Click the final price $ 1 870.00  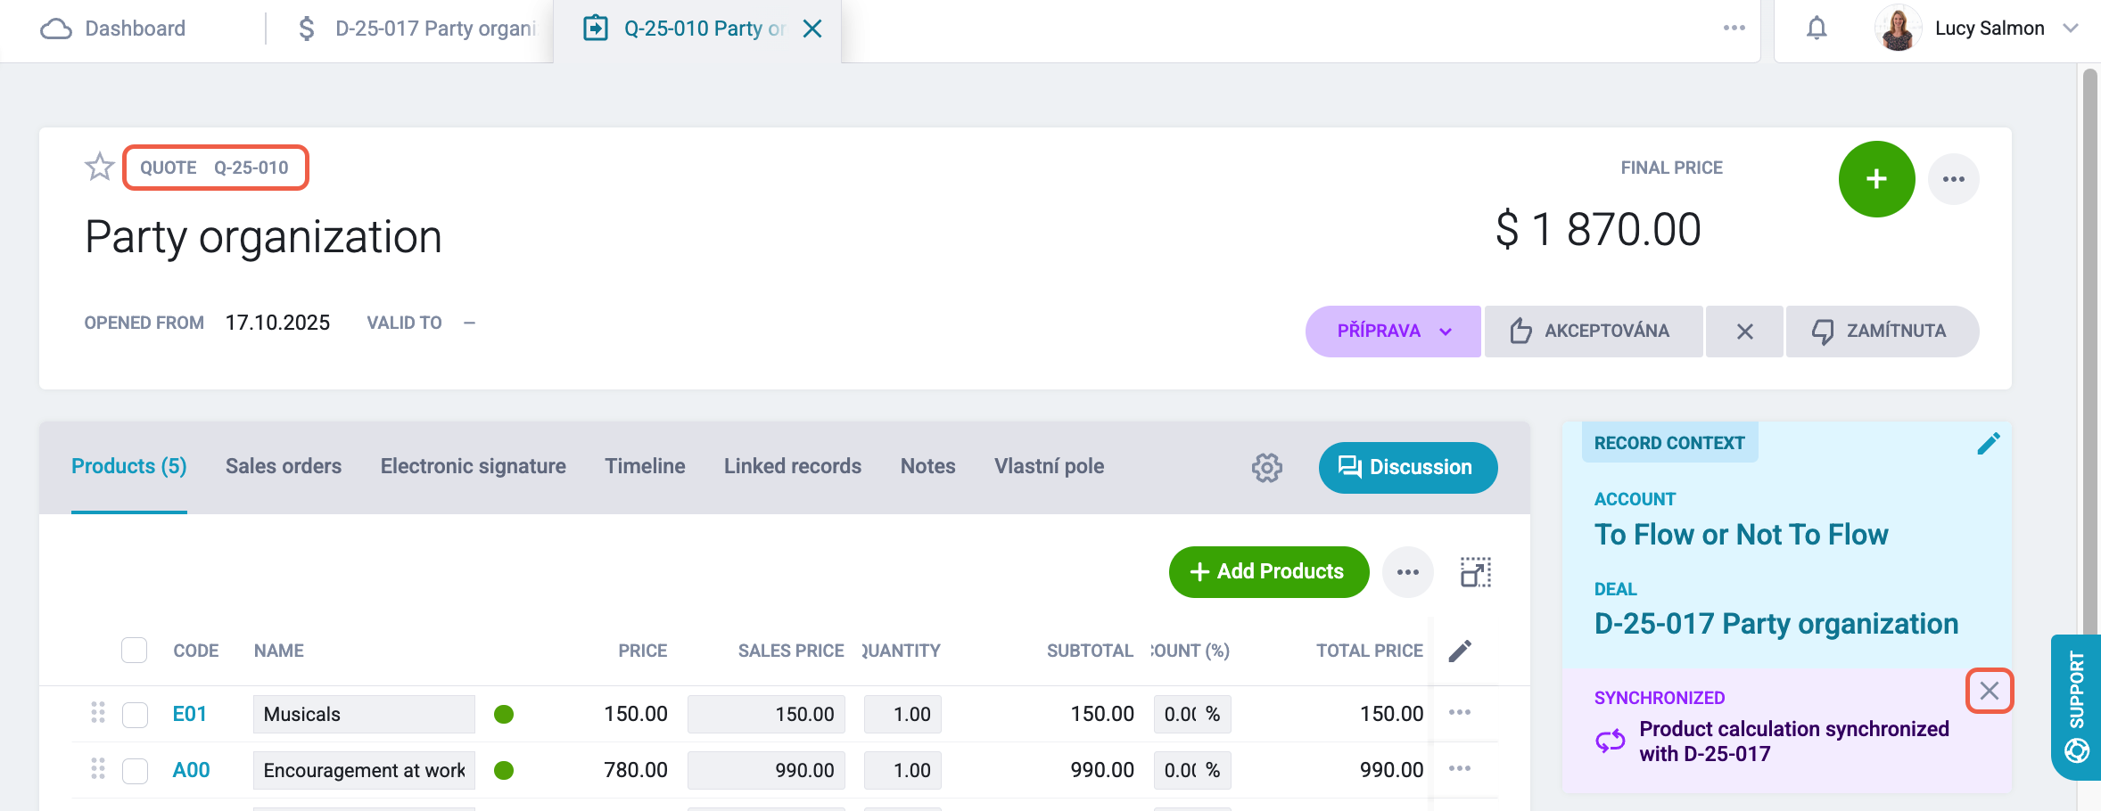1598,230
